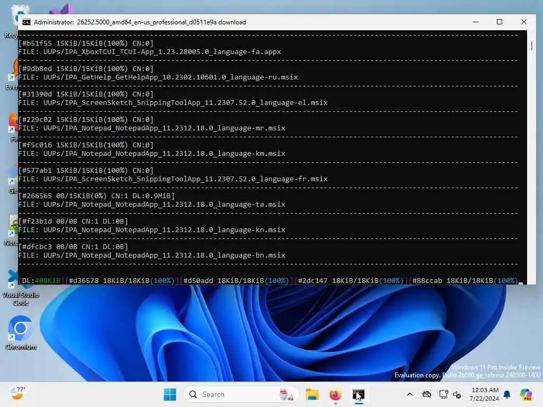Open File Explorer from the taskbar

312,394
